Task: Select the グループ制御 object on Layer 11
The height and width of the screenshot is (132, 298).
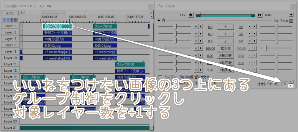Action: coord(130,64)
